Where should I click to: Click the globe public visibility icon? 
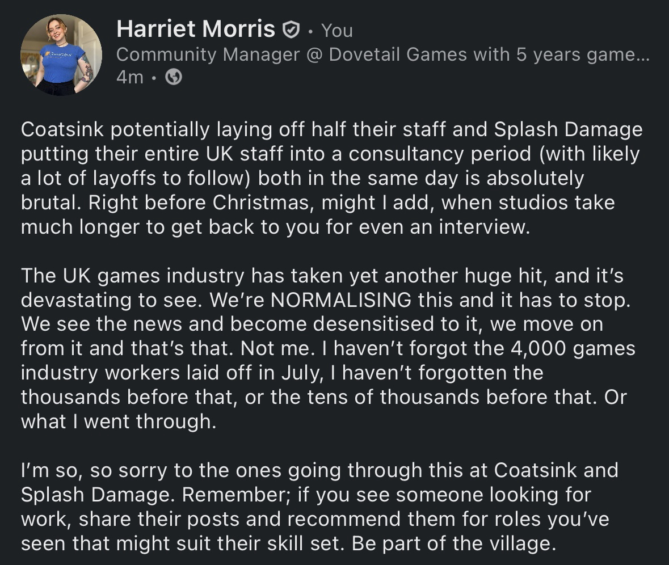[x=173, y=77]
